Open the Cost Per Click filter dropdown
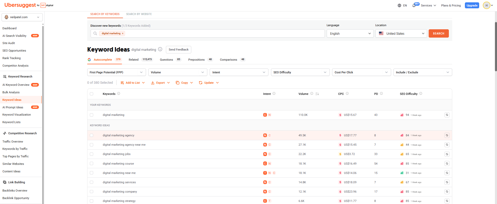This screenshot has width=497, height=204. click(x=362, y=72)
